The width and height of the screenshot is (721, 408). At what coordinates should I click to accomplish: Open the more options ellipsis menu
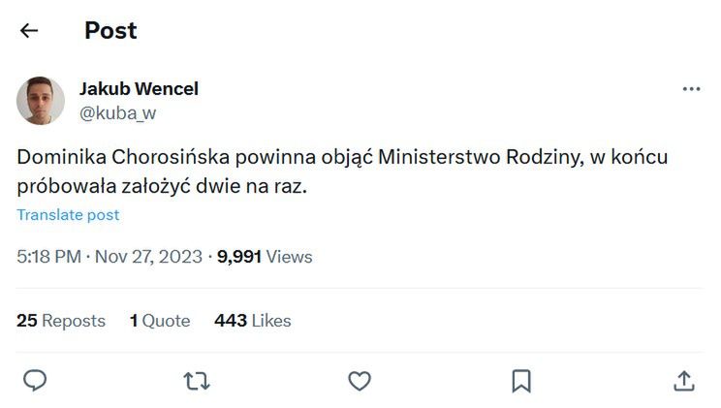pyautogui.click(x=691, y=89)
